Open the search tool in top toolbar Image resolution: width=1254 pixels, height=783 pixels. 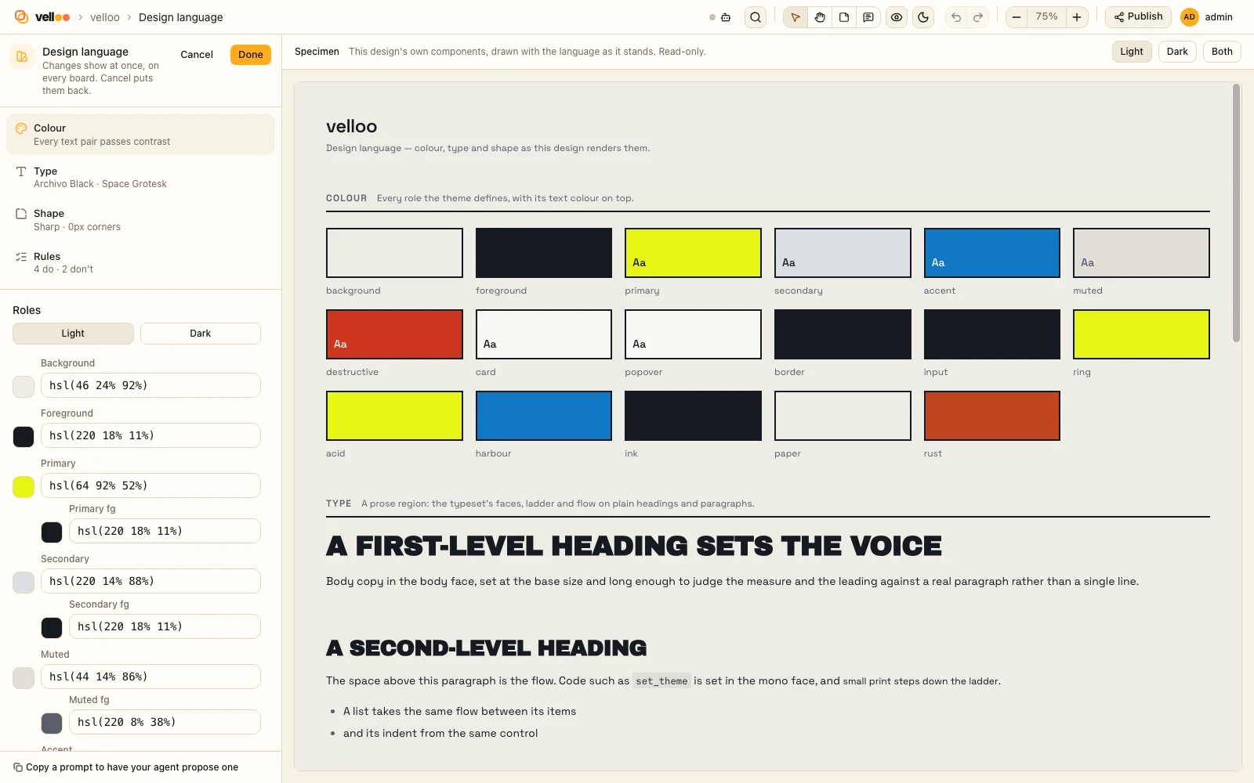(x=756, y=17)
